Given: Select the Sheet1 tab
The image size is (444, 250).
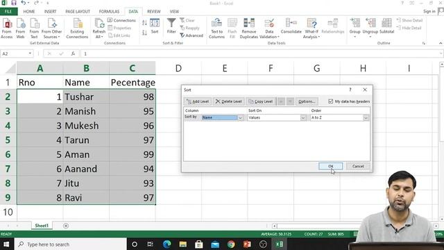Looking at the screenshot, I should (x=42, y=226).
